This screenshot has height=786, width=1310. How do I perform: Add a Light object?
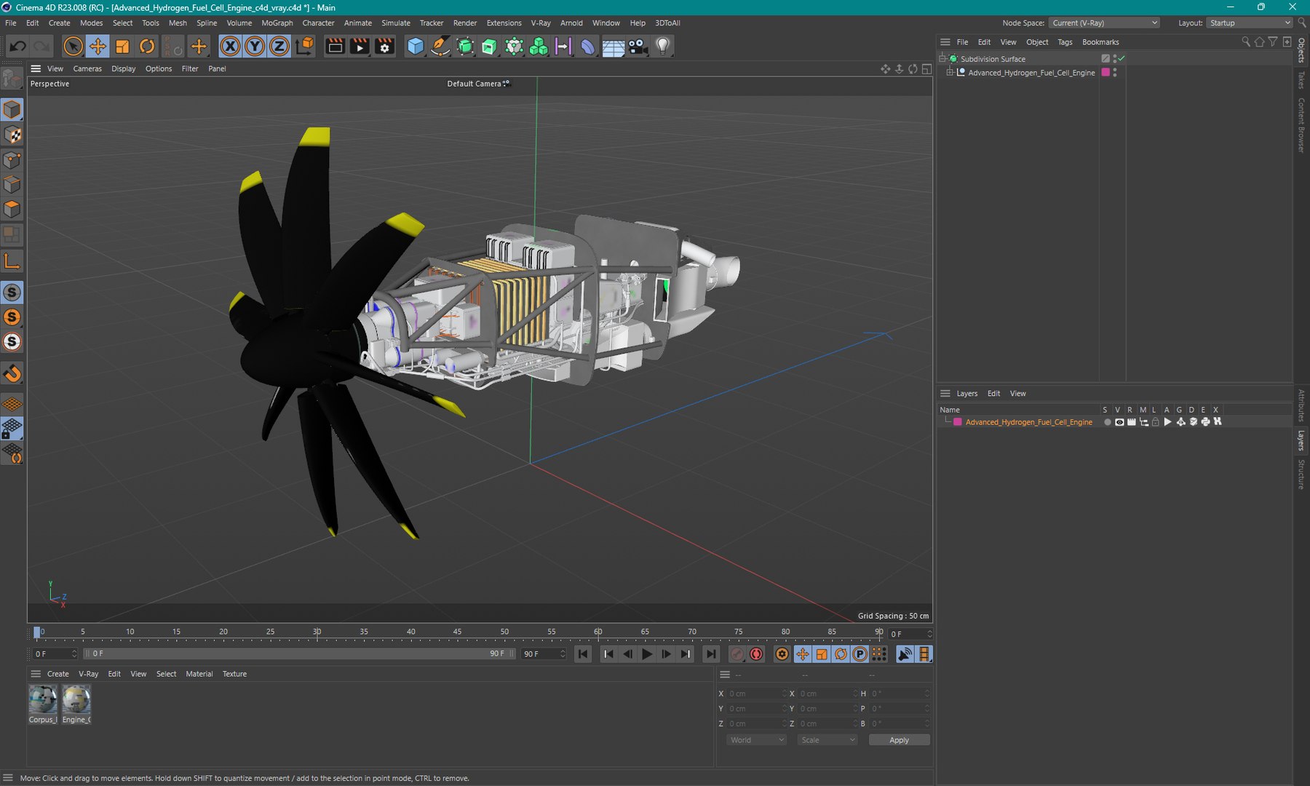point(662,47)
